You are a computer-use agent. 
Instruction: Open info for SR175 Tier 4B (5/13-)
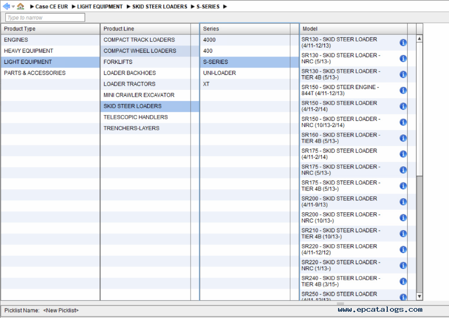(403, 186)
